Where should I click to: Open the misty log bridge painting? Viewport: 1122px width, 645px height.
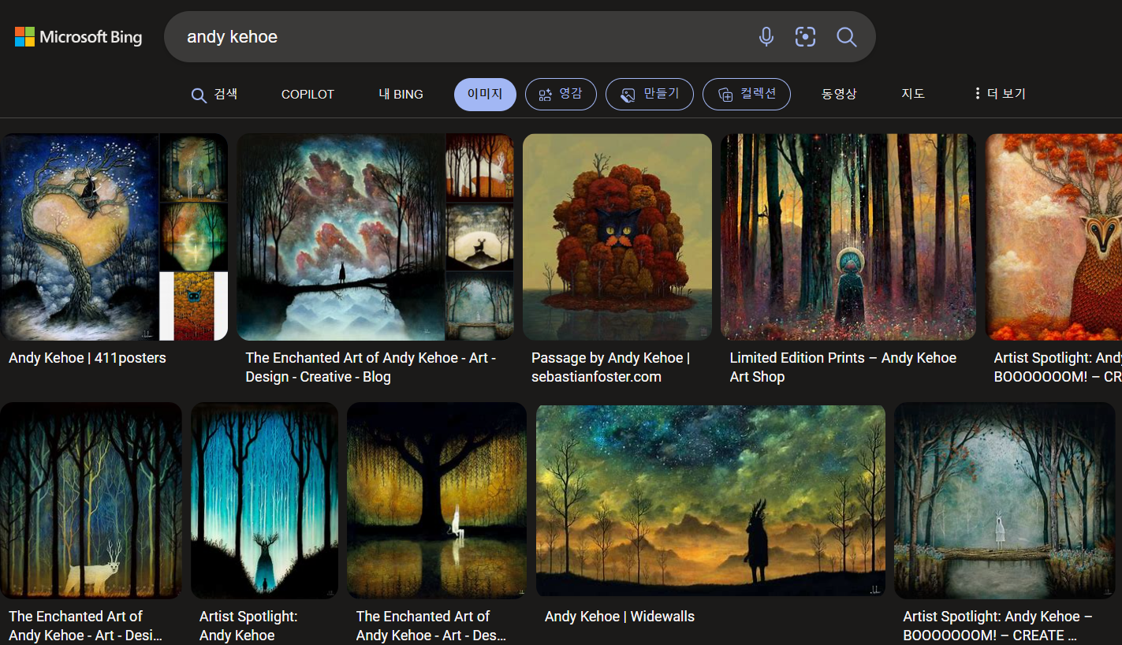1005,501
